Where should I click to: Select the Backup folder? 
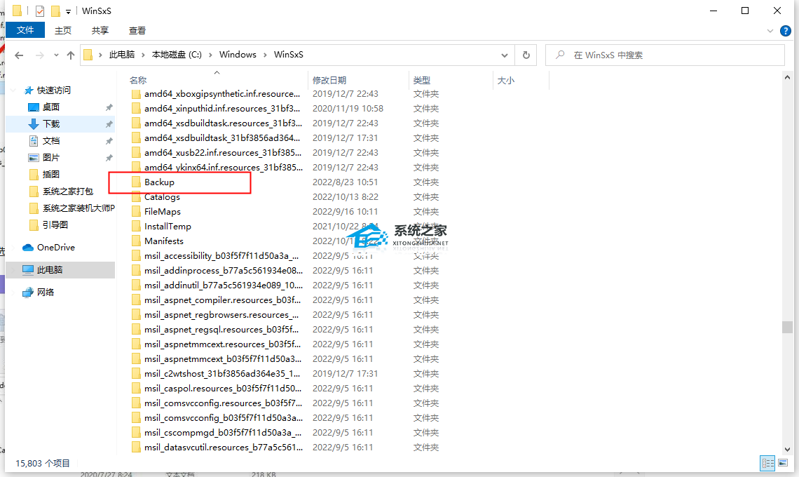[x=159, y=182]
